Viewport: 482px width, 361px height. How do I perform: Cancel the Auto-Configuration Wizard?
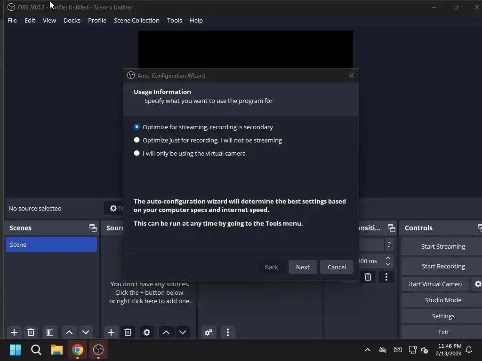[337, 267]
